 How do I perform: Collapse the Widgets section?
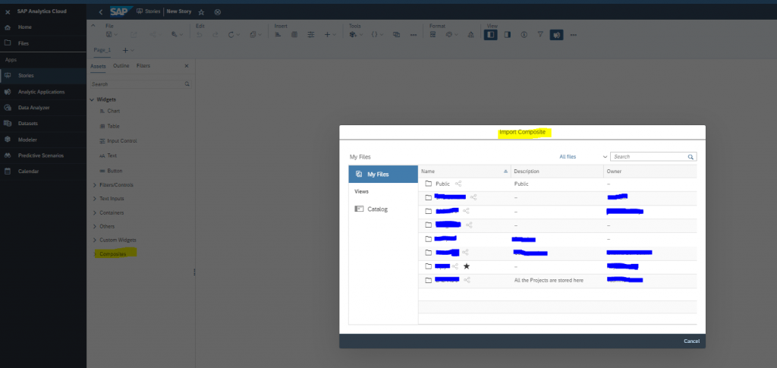click(92, 99)
